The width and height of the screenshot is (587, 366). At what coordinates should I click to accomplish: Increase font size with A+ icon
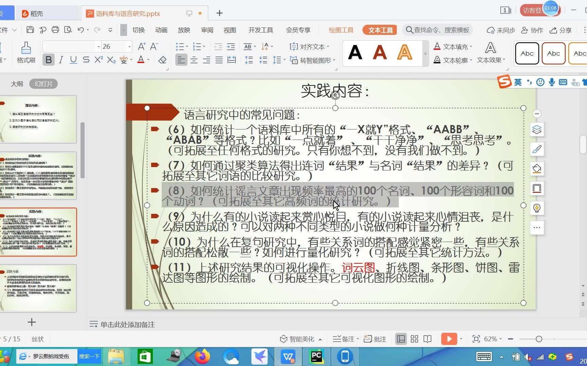click(142, 46)
